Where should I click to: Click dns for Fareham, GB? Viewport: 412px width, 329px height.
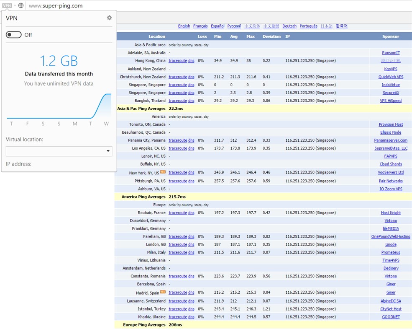pyautogui.click(x=191, y=237)
